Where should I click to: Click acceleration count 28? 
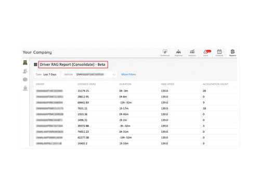pos(204,91)
